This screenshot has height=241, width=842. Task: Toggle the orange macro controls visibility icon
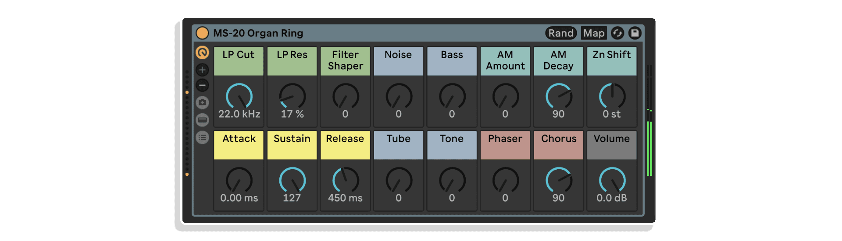pos(202,53)
